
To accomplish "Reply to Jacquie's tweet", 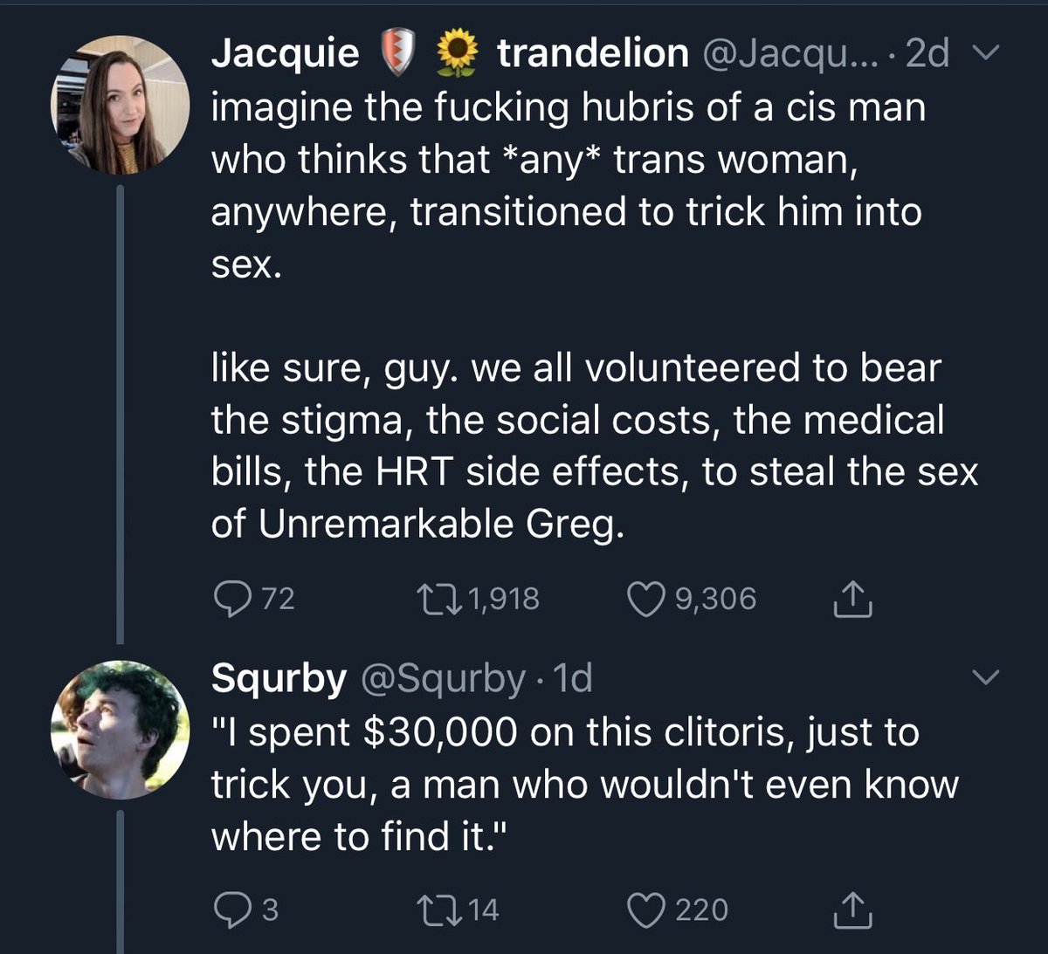I will (232, 599).
